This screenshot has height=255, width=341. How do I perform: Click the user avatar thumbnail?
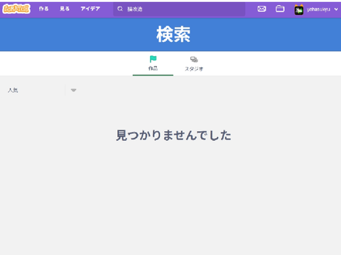299,10
